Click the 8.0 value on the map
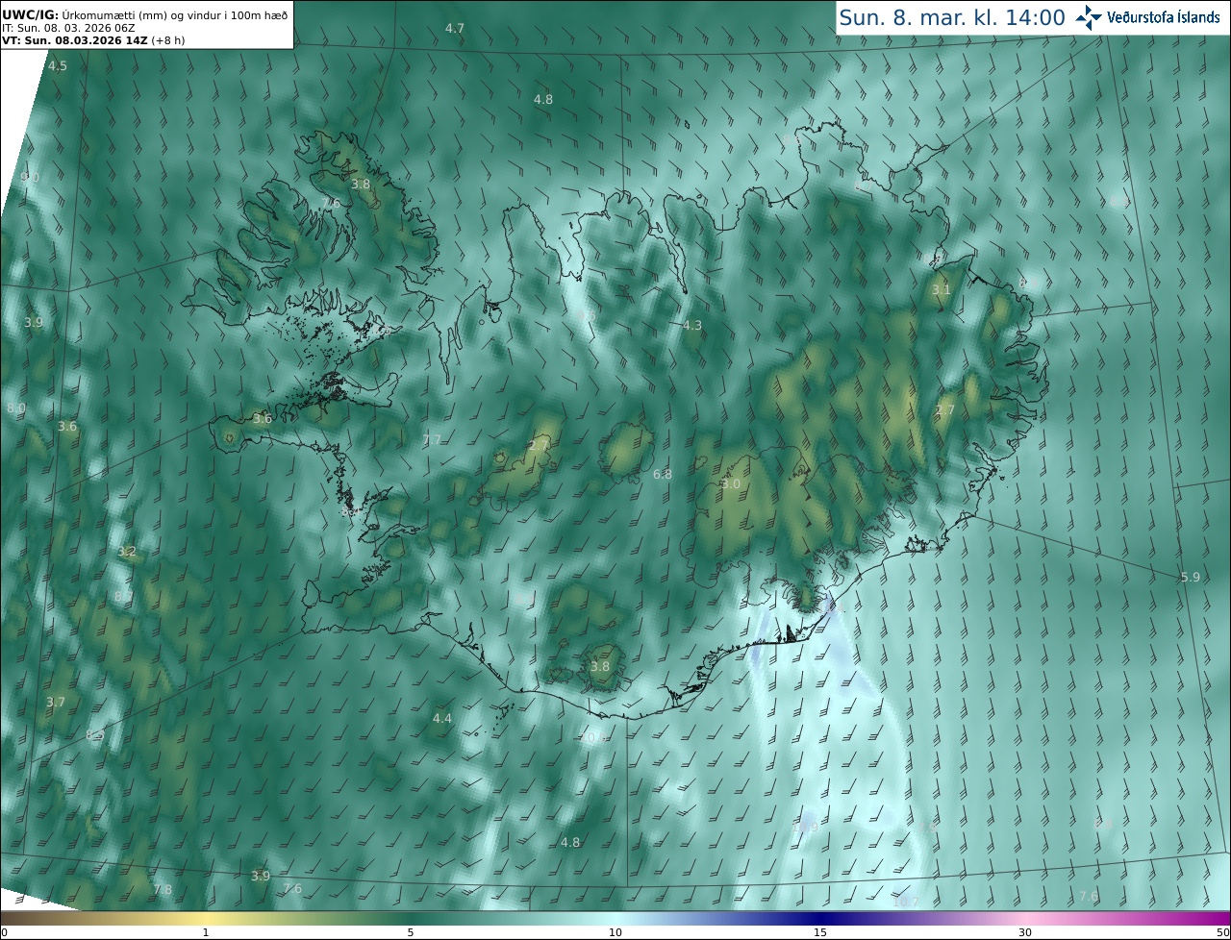 [16, 408]
